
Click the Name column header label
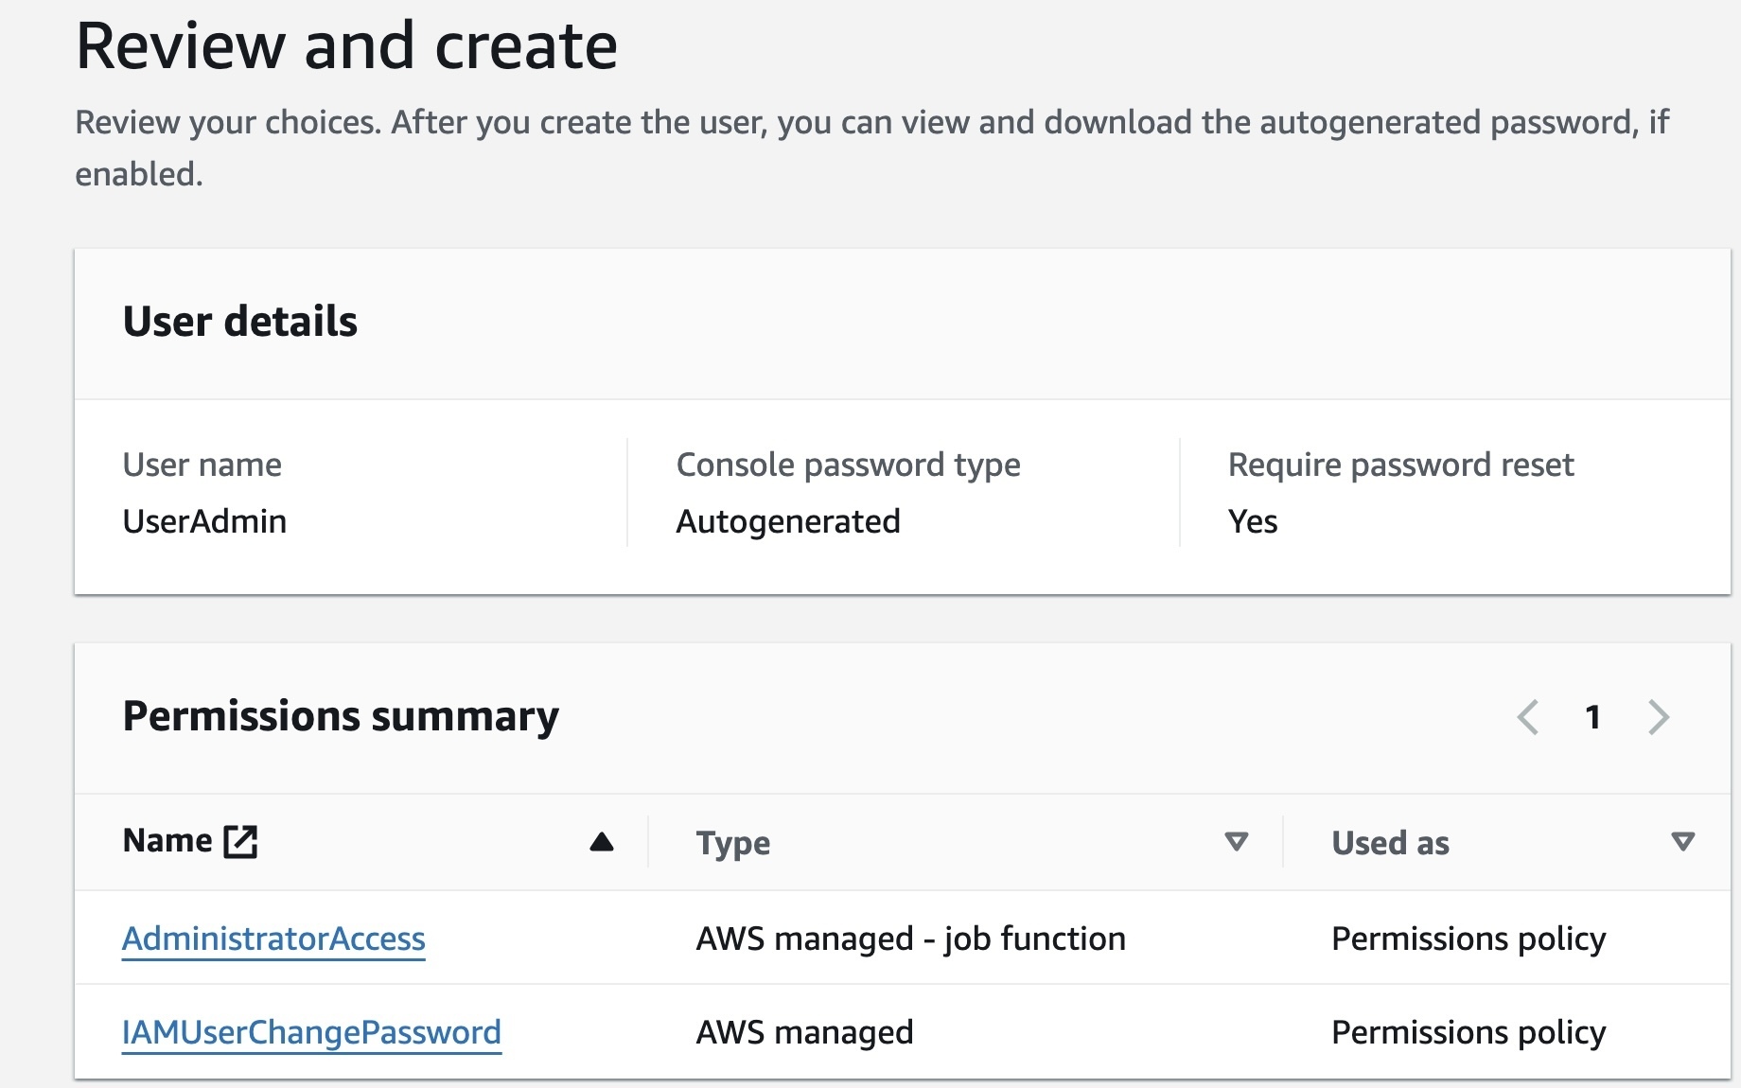click(167, 841)
